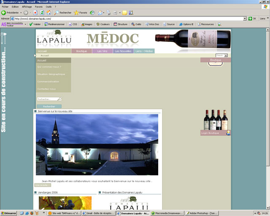Click the show desktop quick launch icon
The width and height of the screenshot is (270, 216).
pos(22,213)
